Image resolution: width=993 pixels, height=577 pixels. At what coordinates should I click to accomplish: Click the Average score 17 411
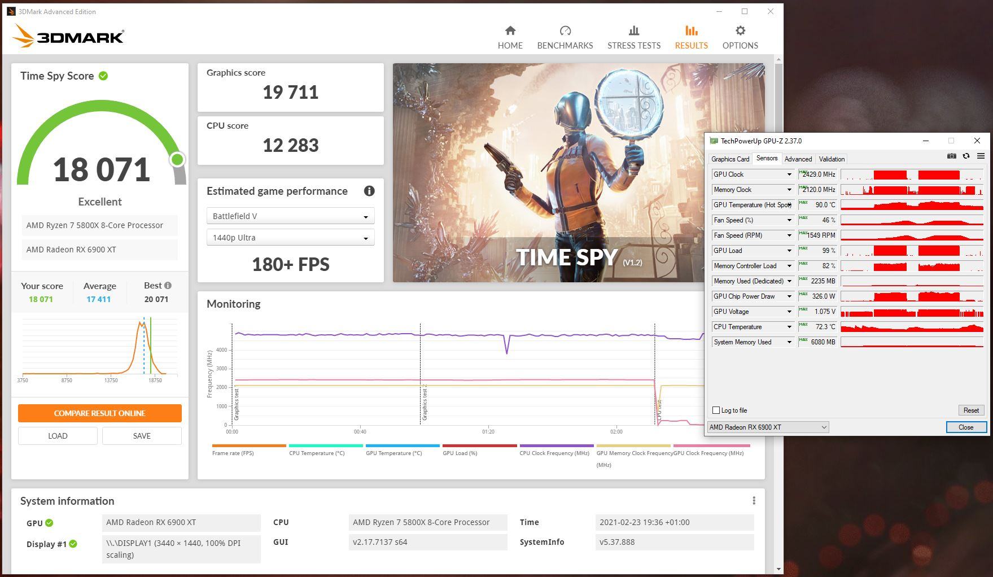(x=98, y=299)
